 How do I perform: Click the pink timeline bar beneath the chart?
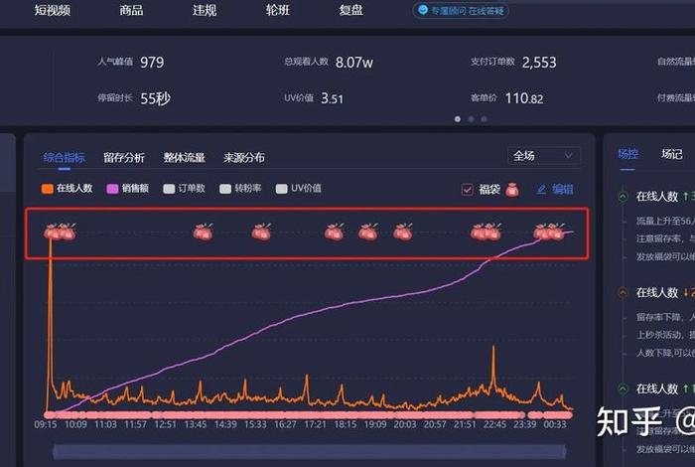(309, 415)
